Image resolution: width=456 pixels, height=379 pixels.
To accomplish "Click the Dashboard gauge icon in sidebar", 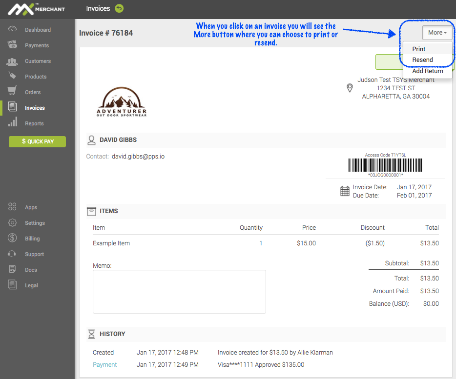I will tap(13, 30).
